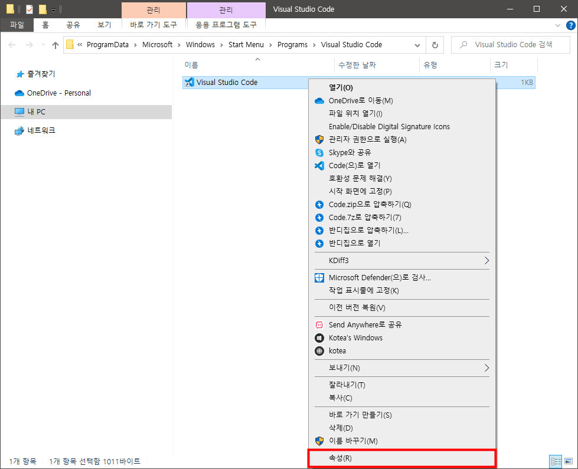The width and height of the screenshot is (578, 469).
Task: Open the recent locations dropdown arrow
Action: [43, 45]
